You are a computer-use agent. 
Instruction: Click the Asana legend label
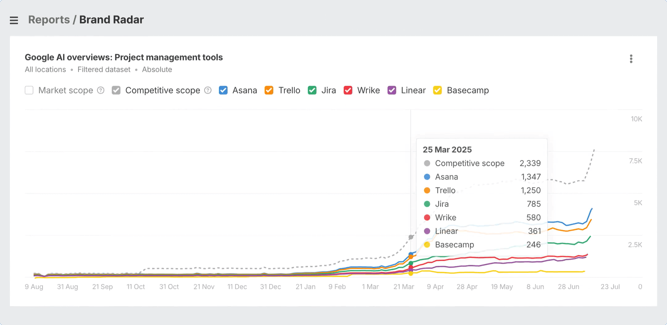coord(245,90)
